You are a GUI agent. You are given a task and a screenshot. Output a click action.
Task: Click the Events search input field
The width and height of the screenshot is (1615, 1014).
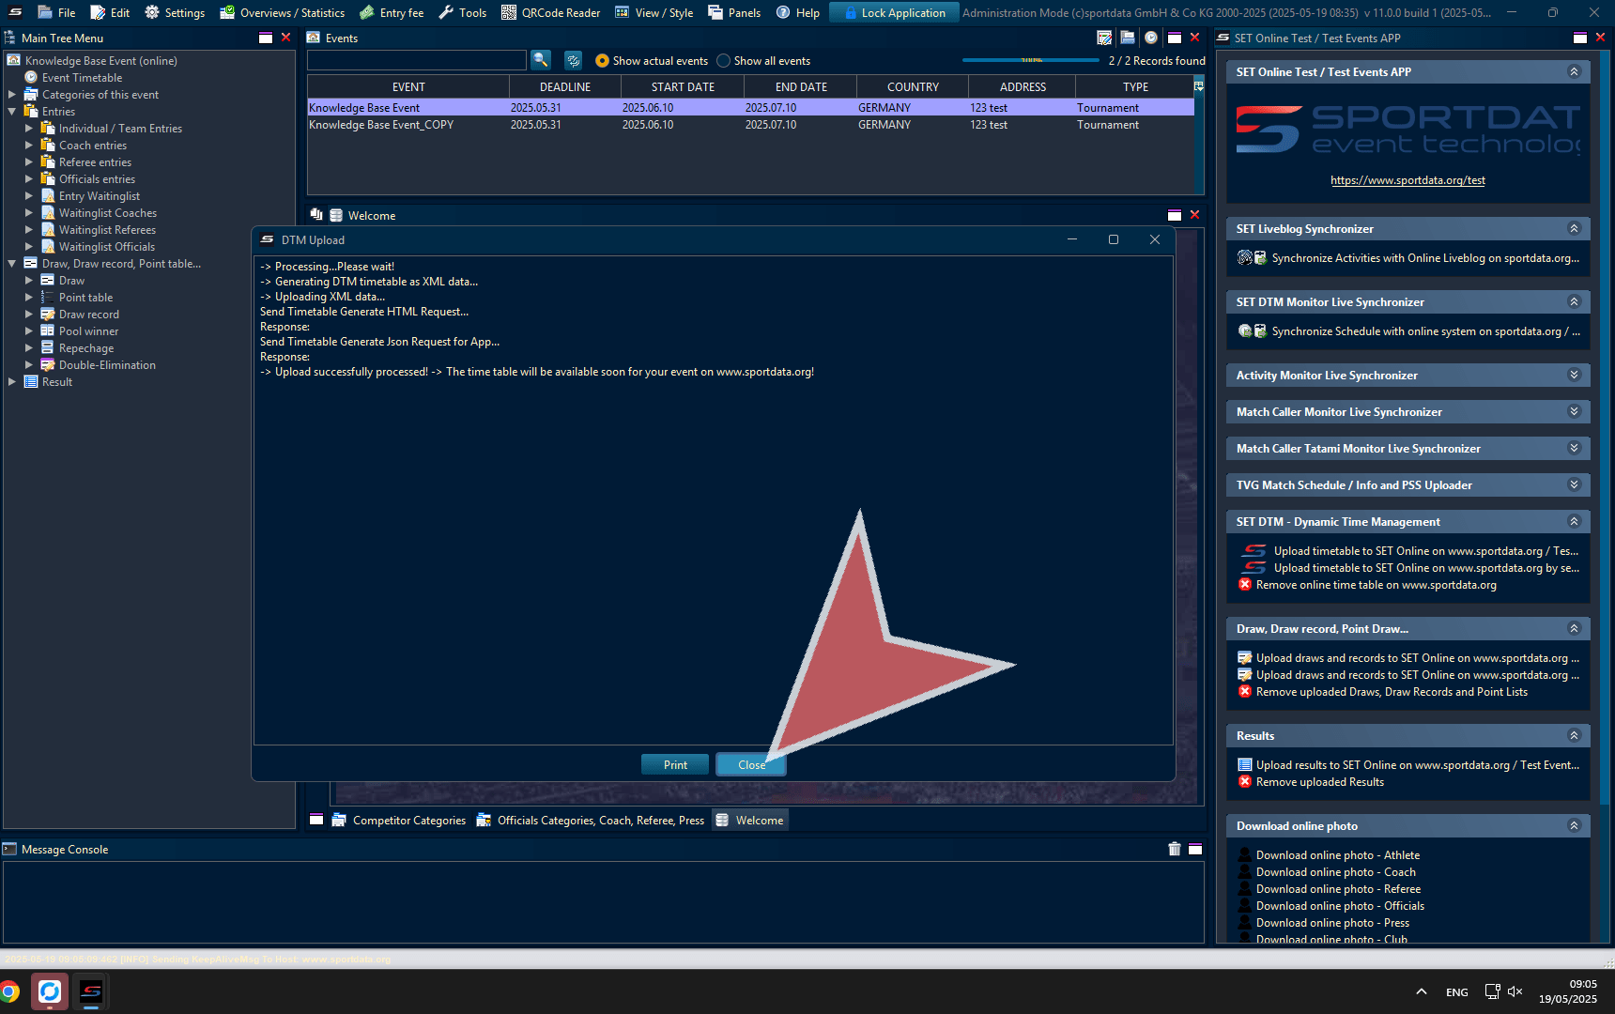tap(416, 60)
